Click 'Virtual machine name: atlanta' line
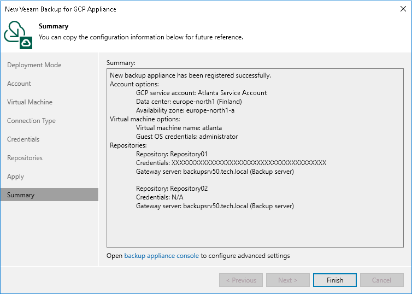 point(179,128)
